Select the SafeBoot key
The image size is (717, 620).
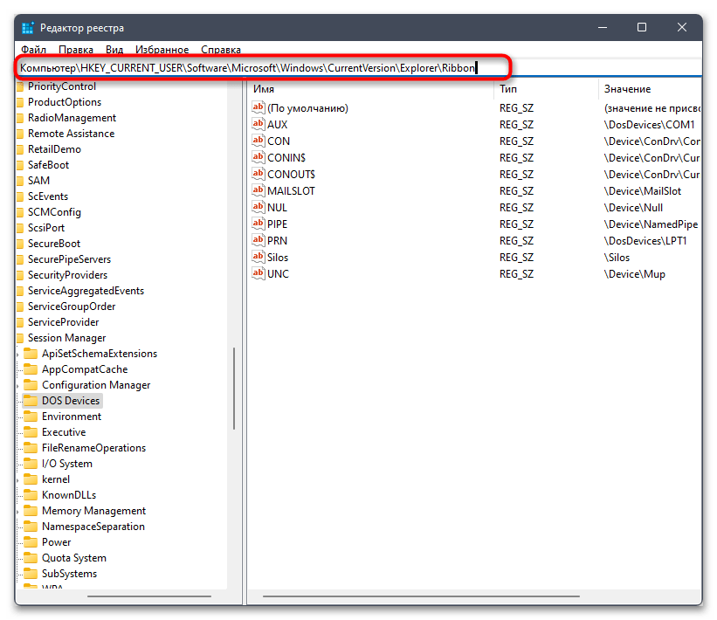pyautogui.click(x=49, y=165)
